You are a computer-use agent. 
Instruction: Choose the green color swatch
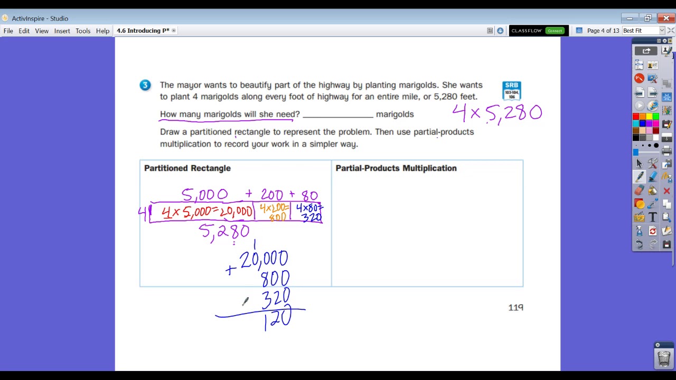656,117
